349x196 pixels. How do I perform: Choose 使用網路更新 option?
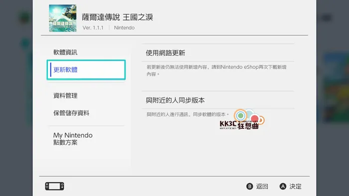(218, 53)
